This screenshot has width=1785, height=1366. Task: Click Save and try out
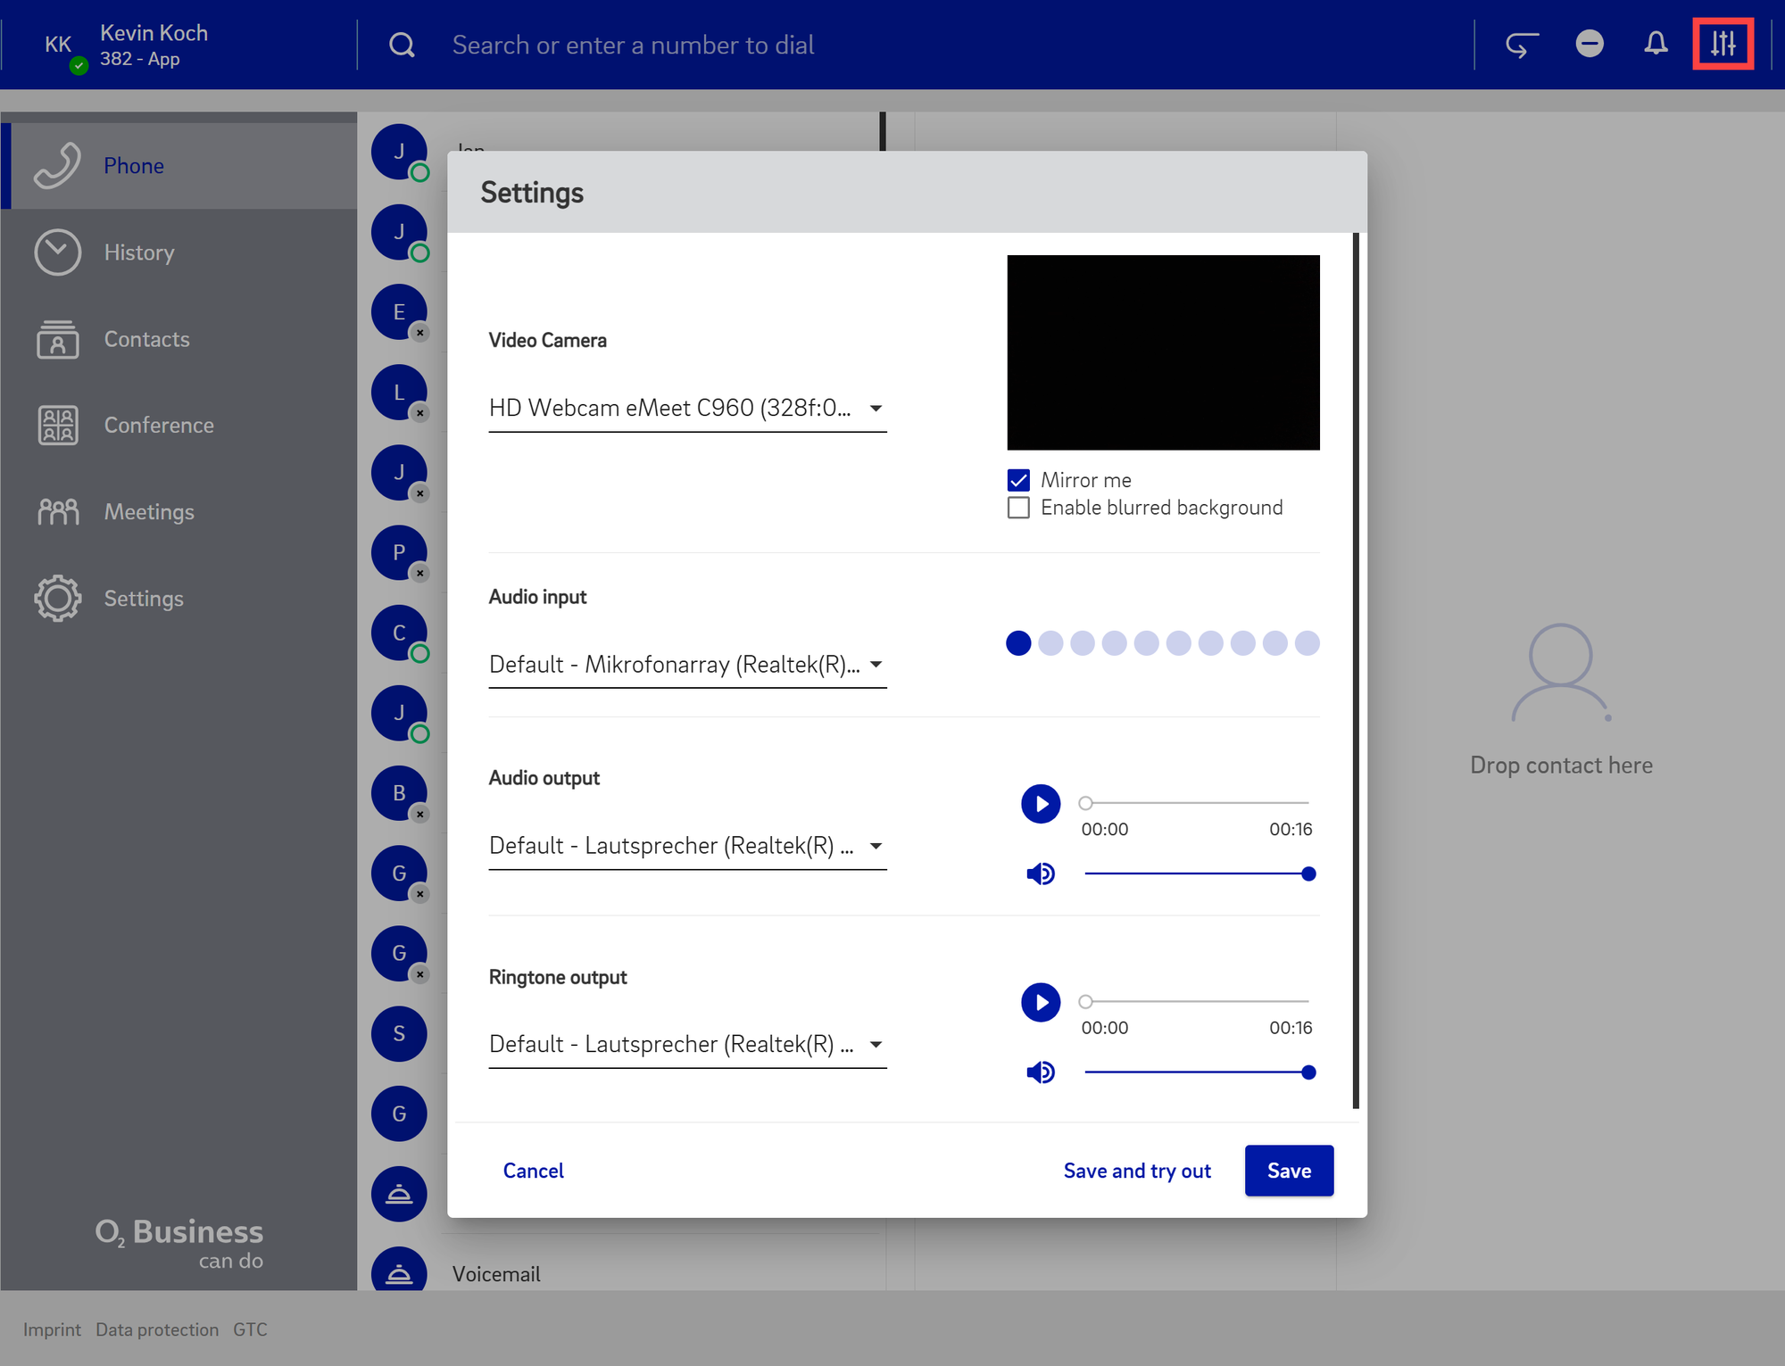coord(1136,1171)
